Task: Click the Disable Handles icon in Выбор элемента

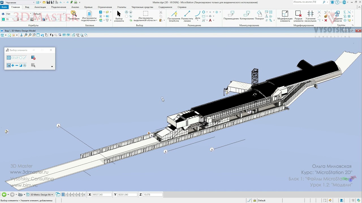Action: click(x=33, y=58)
